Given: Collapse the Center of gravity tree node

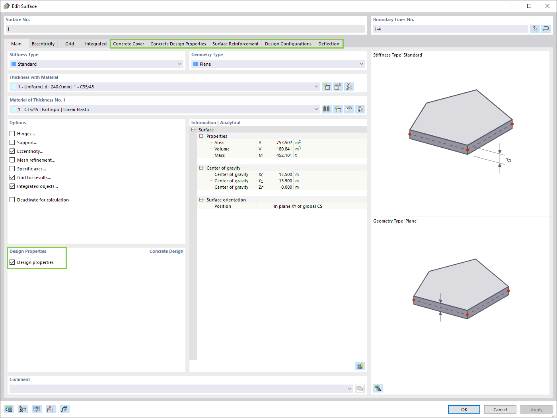Looking at the screenshot, I should (201, 168).
